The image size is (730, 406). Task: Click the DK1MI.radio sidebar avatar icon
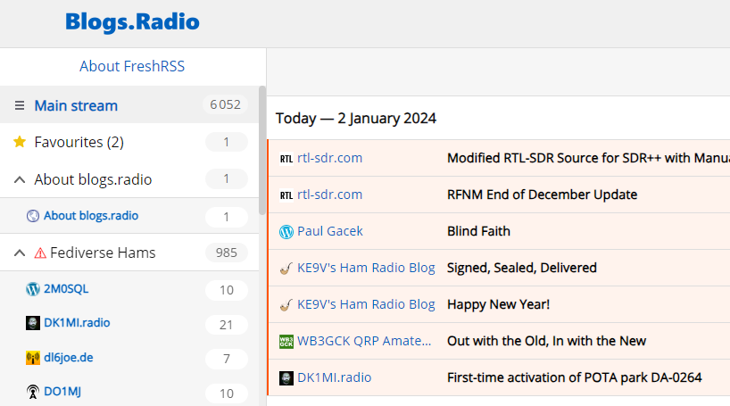33,323
